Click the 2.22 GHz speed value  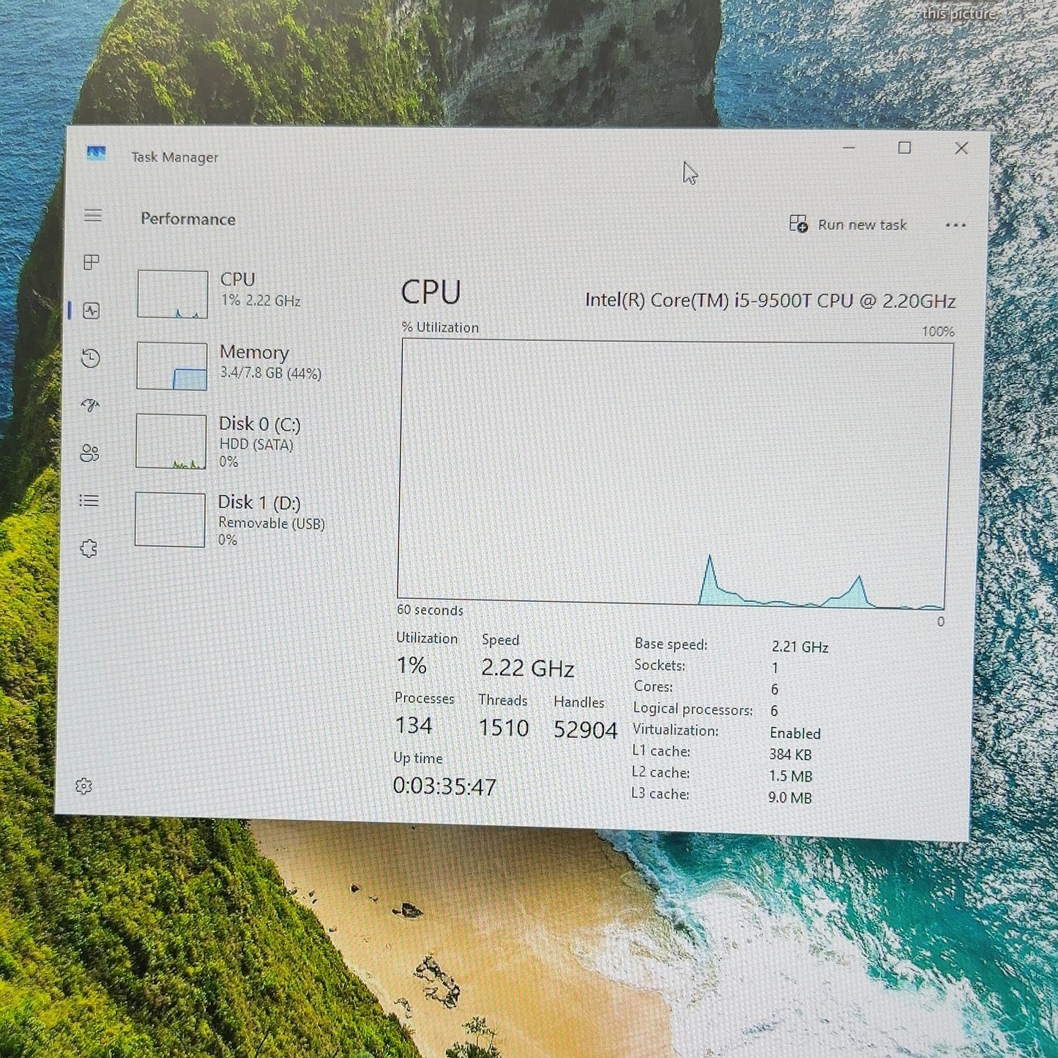tap(527, 668)
